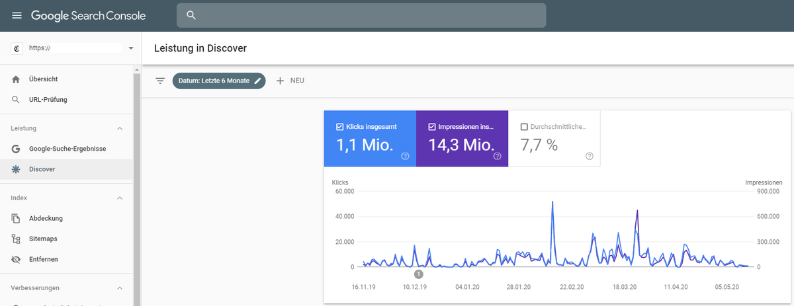The image size is (794, 306).
Task: Click the 1,1 Mio. clicks value
Action: pos(365,145)
